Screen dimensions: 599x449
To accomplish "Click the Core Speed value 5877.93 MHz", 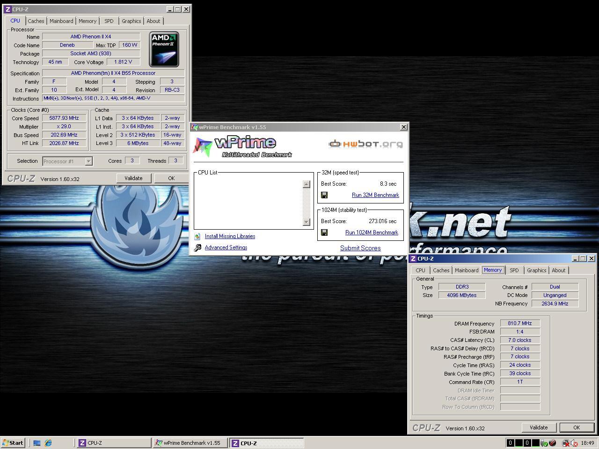I will 64,118.
